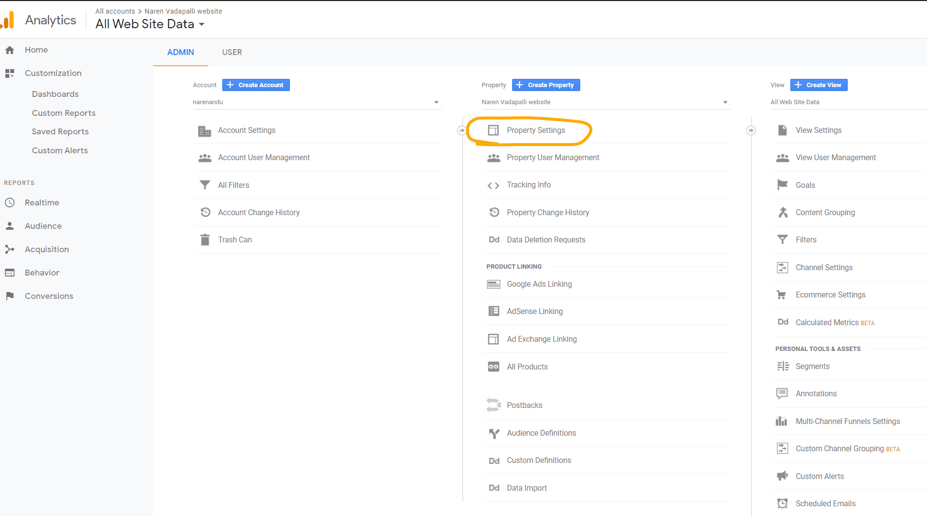Screen dimensions: 927x516
Task: Click the arrow between Property and View columns
Action: 751,130
